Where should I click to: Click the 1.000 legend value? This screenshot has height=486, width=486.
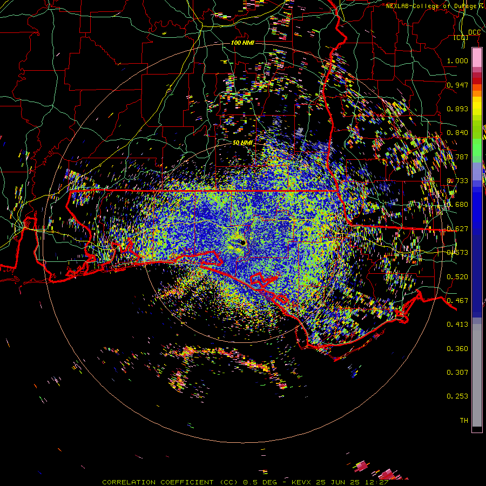pyautogui.click(x=457, y=60)
